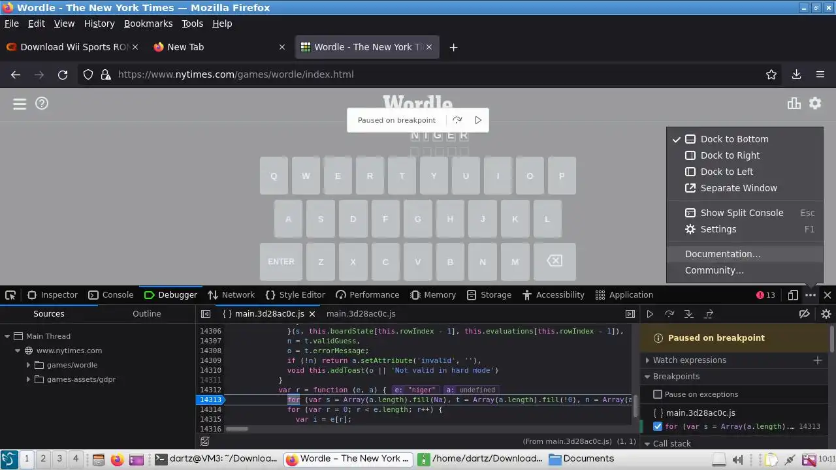836x470 pixels.
Task: Collapse the Main Thread tree node
Action: click(8, 336)
